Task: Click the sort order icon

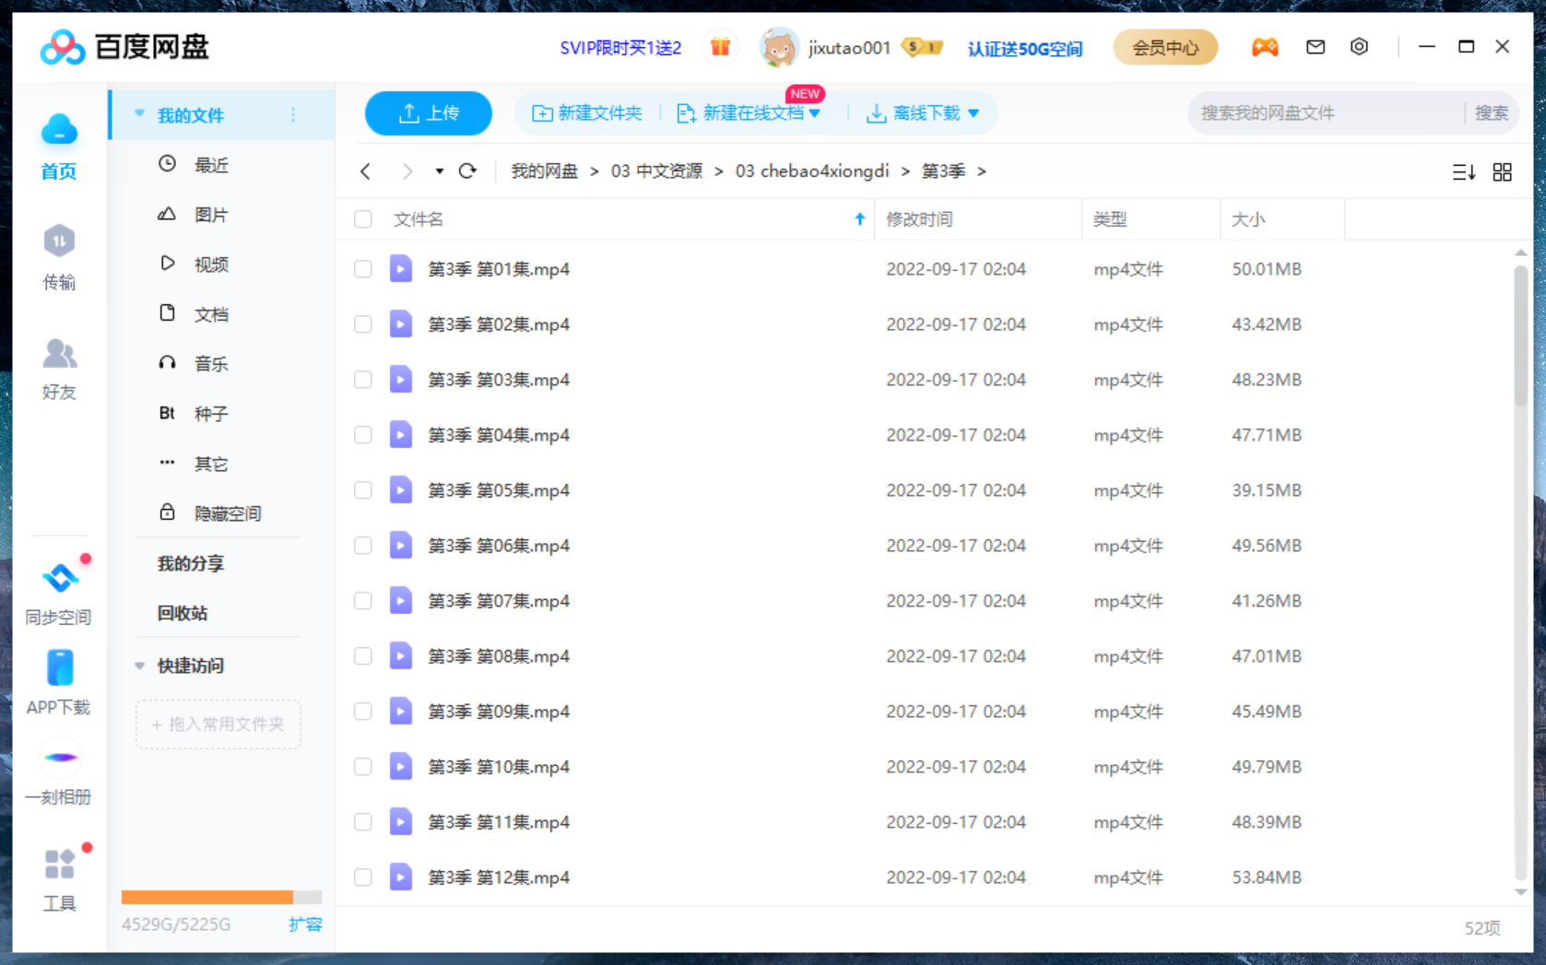Action: coord(1464,171)
